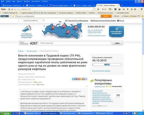The width and height of the screenshot is (144, 115).
Task: Share initiative on Twitter
Action: click(73, 79)
